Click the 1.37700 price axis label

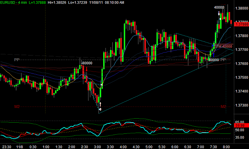click(242, 50)
